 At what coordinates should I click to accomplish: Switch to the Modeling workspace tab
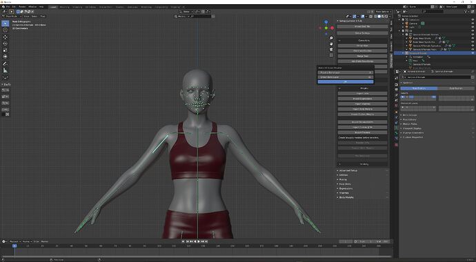pyautogui.click(x=64, y=7)
